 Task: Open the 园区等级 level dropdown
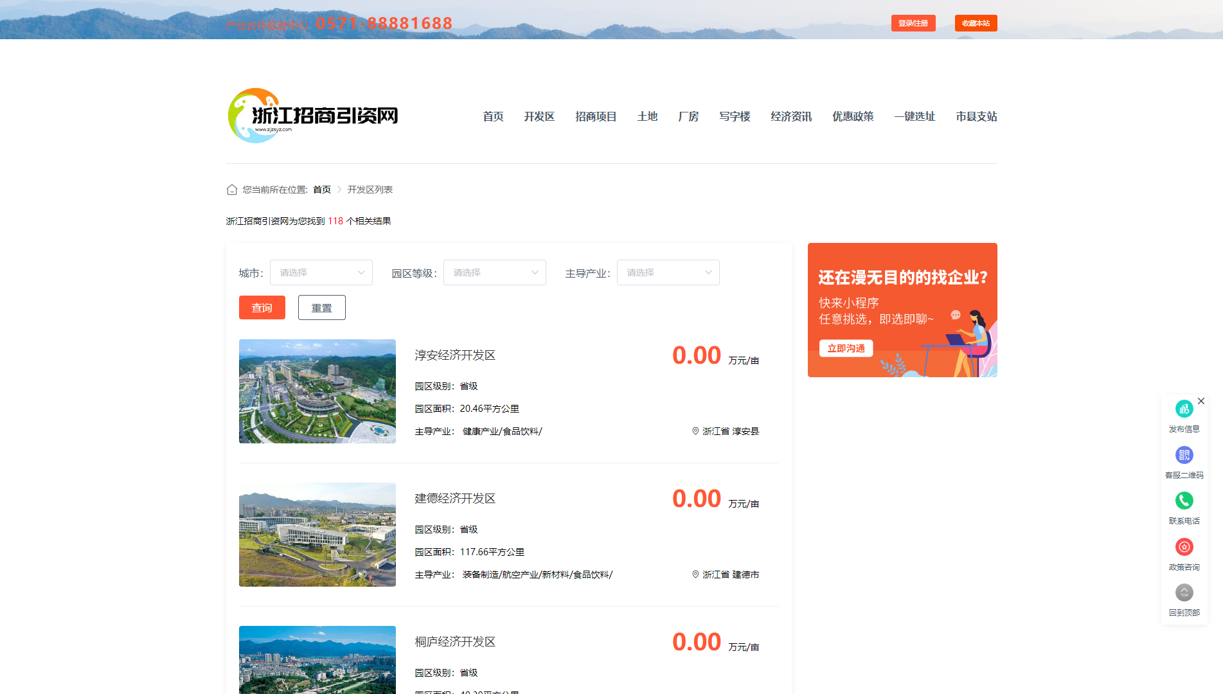494,272
